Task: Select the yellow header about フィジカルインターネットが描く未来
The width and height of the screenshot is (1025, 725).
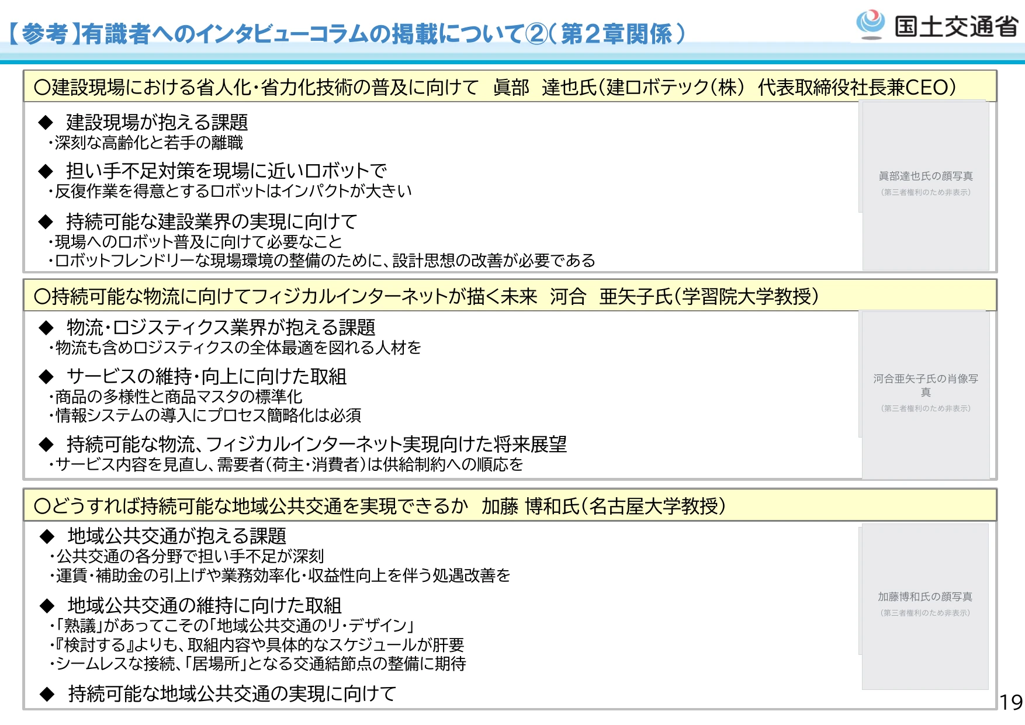Action: point(510,296)
